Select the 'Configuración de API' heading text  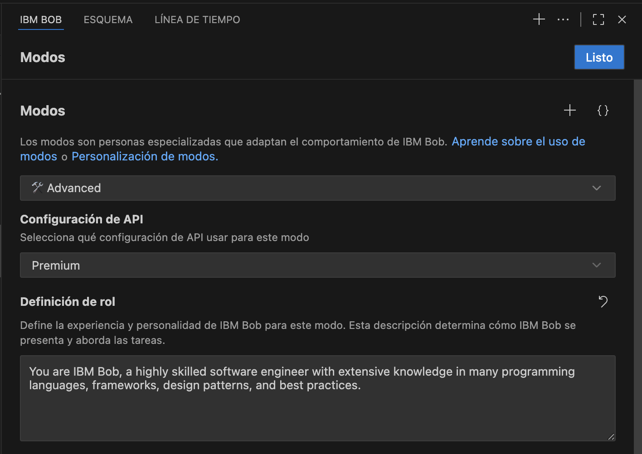click(82, 219)
